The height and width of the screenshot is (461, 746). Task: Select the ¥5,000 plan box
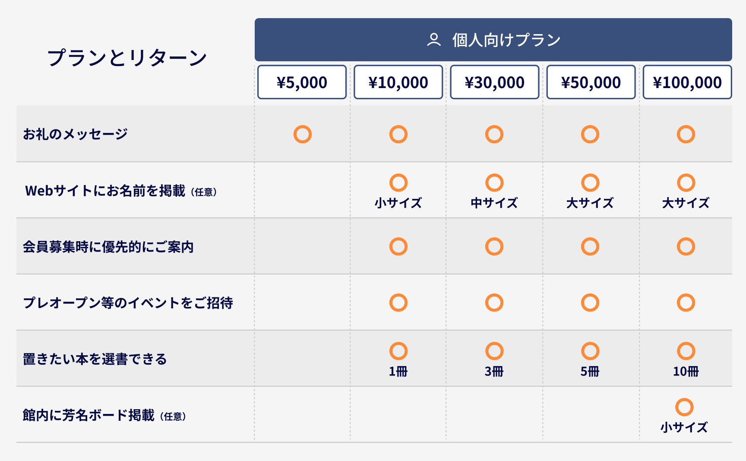point(302,82)
